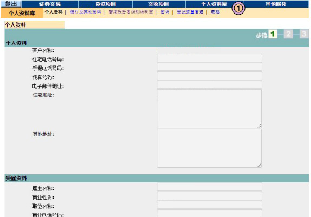
Task: Focus the 雇主名称 input field
Action: [x=209, y=187]
